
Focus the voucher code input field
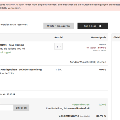(6, 108)
